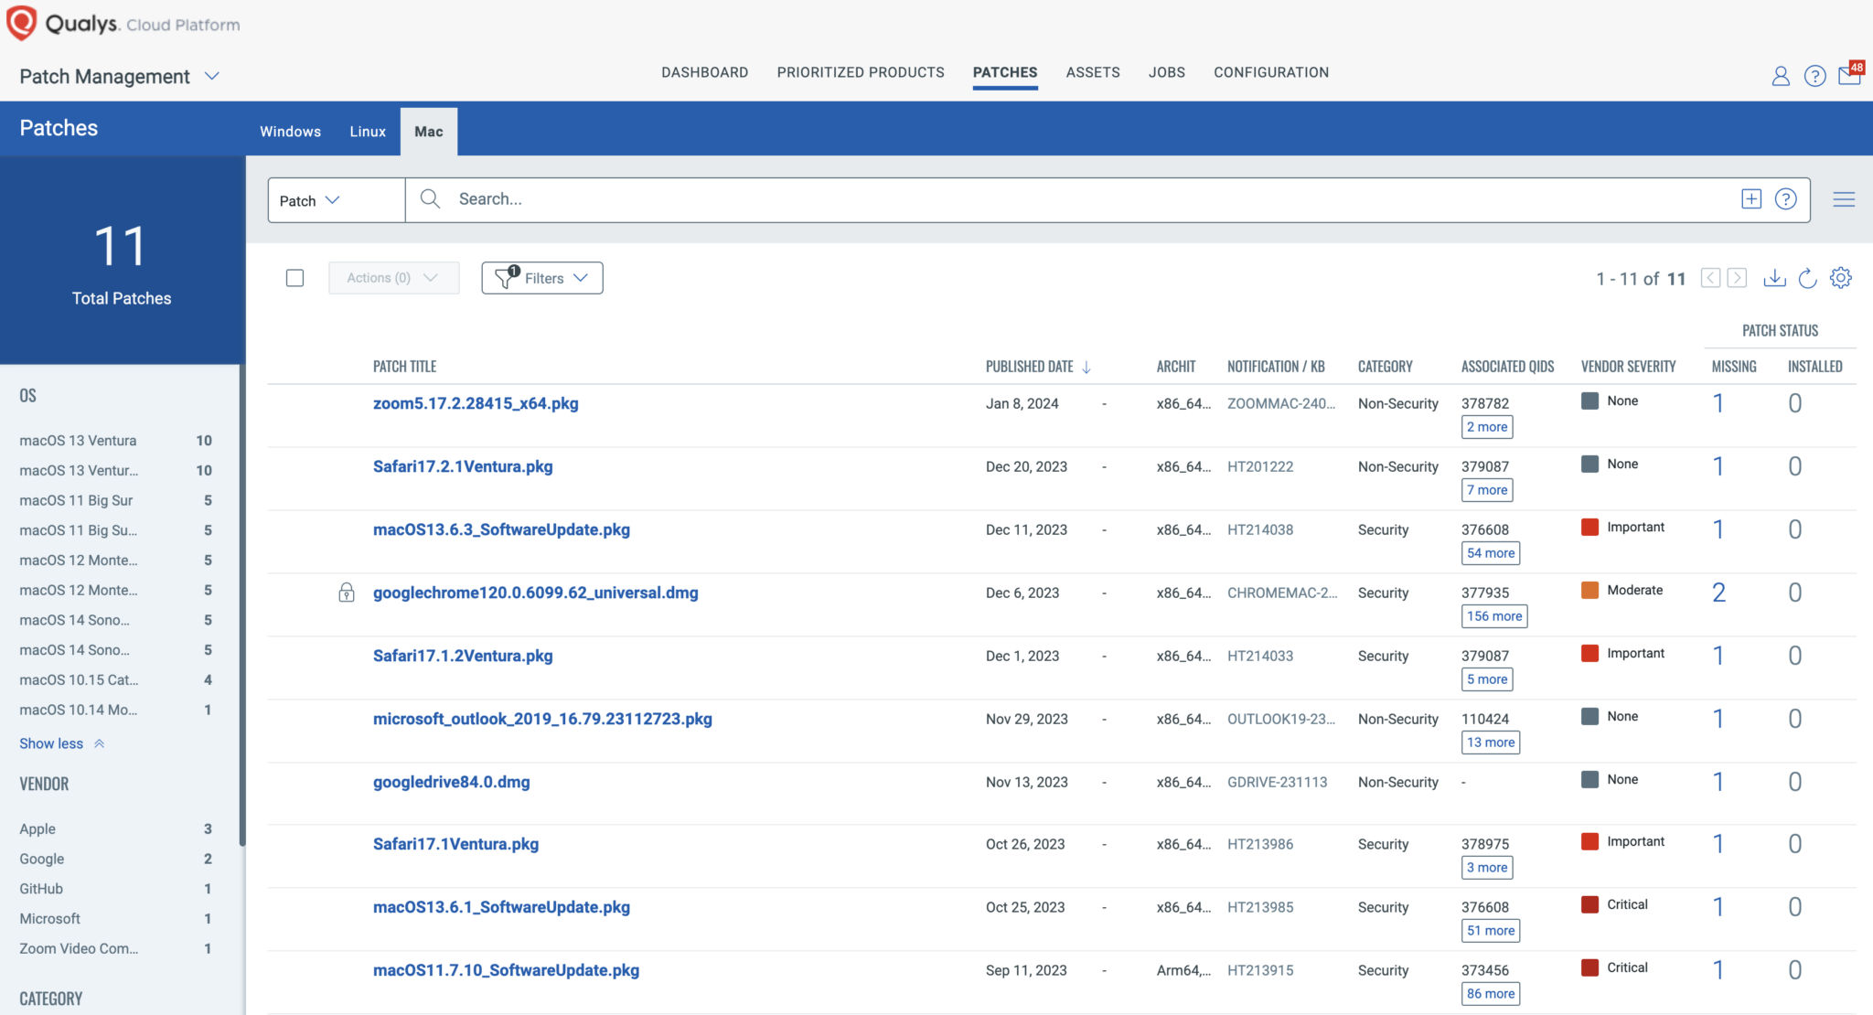This screenshot has width=1873, height=1015.
Task: Open the Filters dropdown
Action: (541, 277)
